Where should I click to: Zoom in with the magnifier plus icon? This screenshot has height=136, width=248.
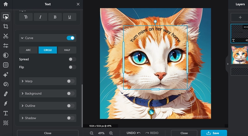tap(111, 133)
